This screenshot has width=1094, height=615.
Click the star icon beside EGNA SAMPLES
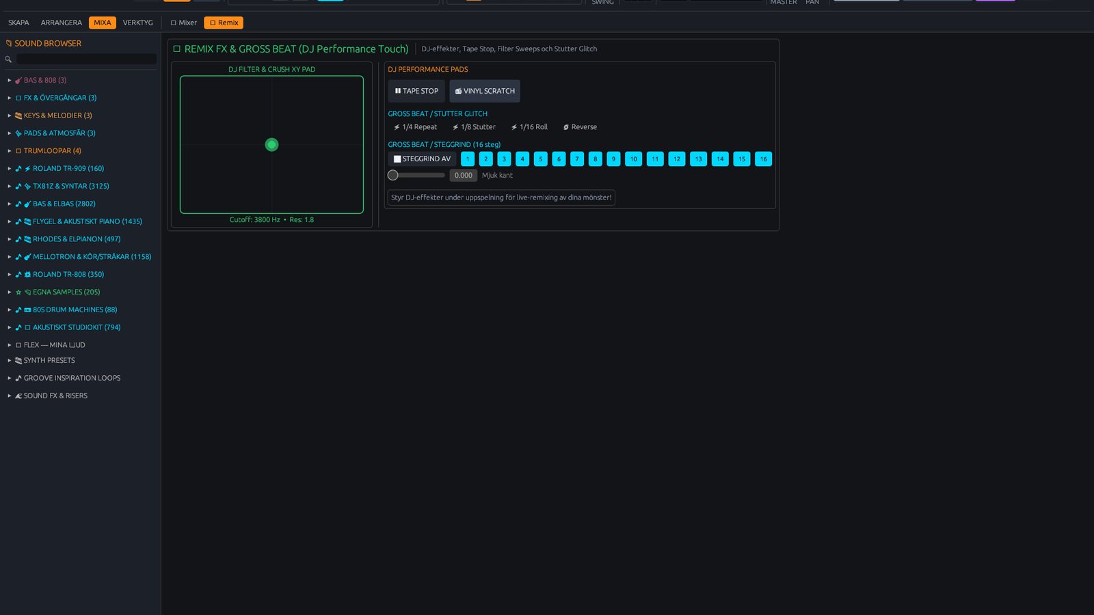[x=18, y=292]
